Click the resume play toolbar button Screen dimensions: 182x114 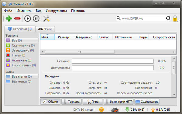(x=28, y=18)
